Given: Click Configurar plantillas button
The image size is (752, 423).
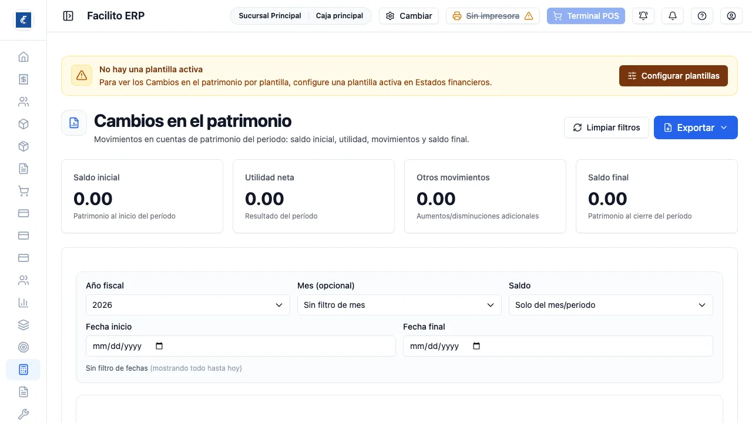Looking at the screenshot, I should point(673,76).
